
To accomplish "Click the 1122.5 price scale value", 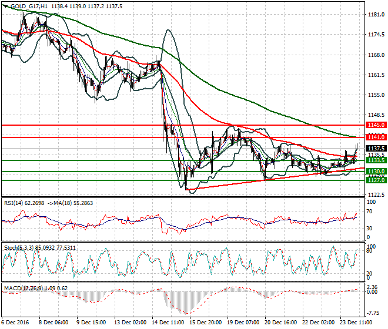I will coord(376,195).
